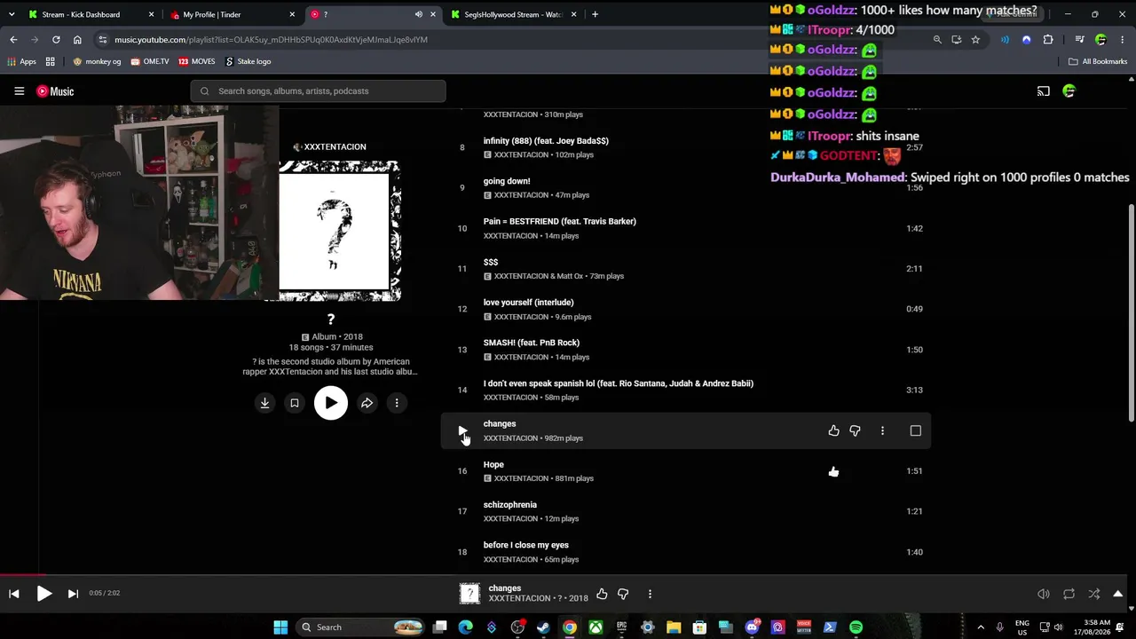Open Spotify from the taskbar
Screen dimensions: 1136x639
856,627
